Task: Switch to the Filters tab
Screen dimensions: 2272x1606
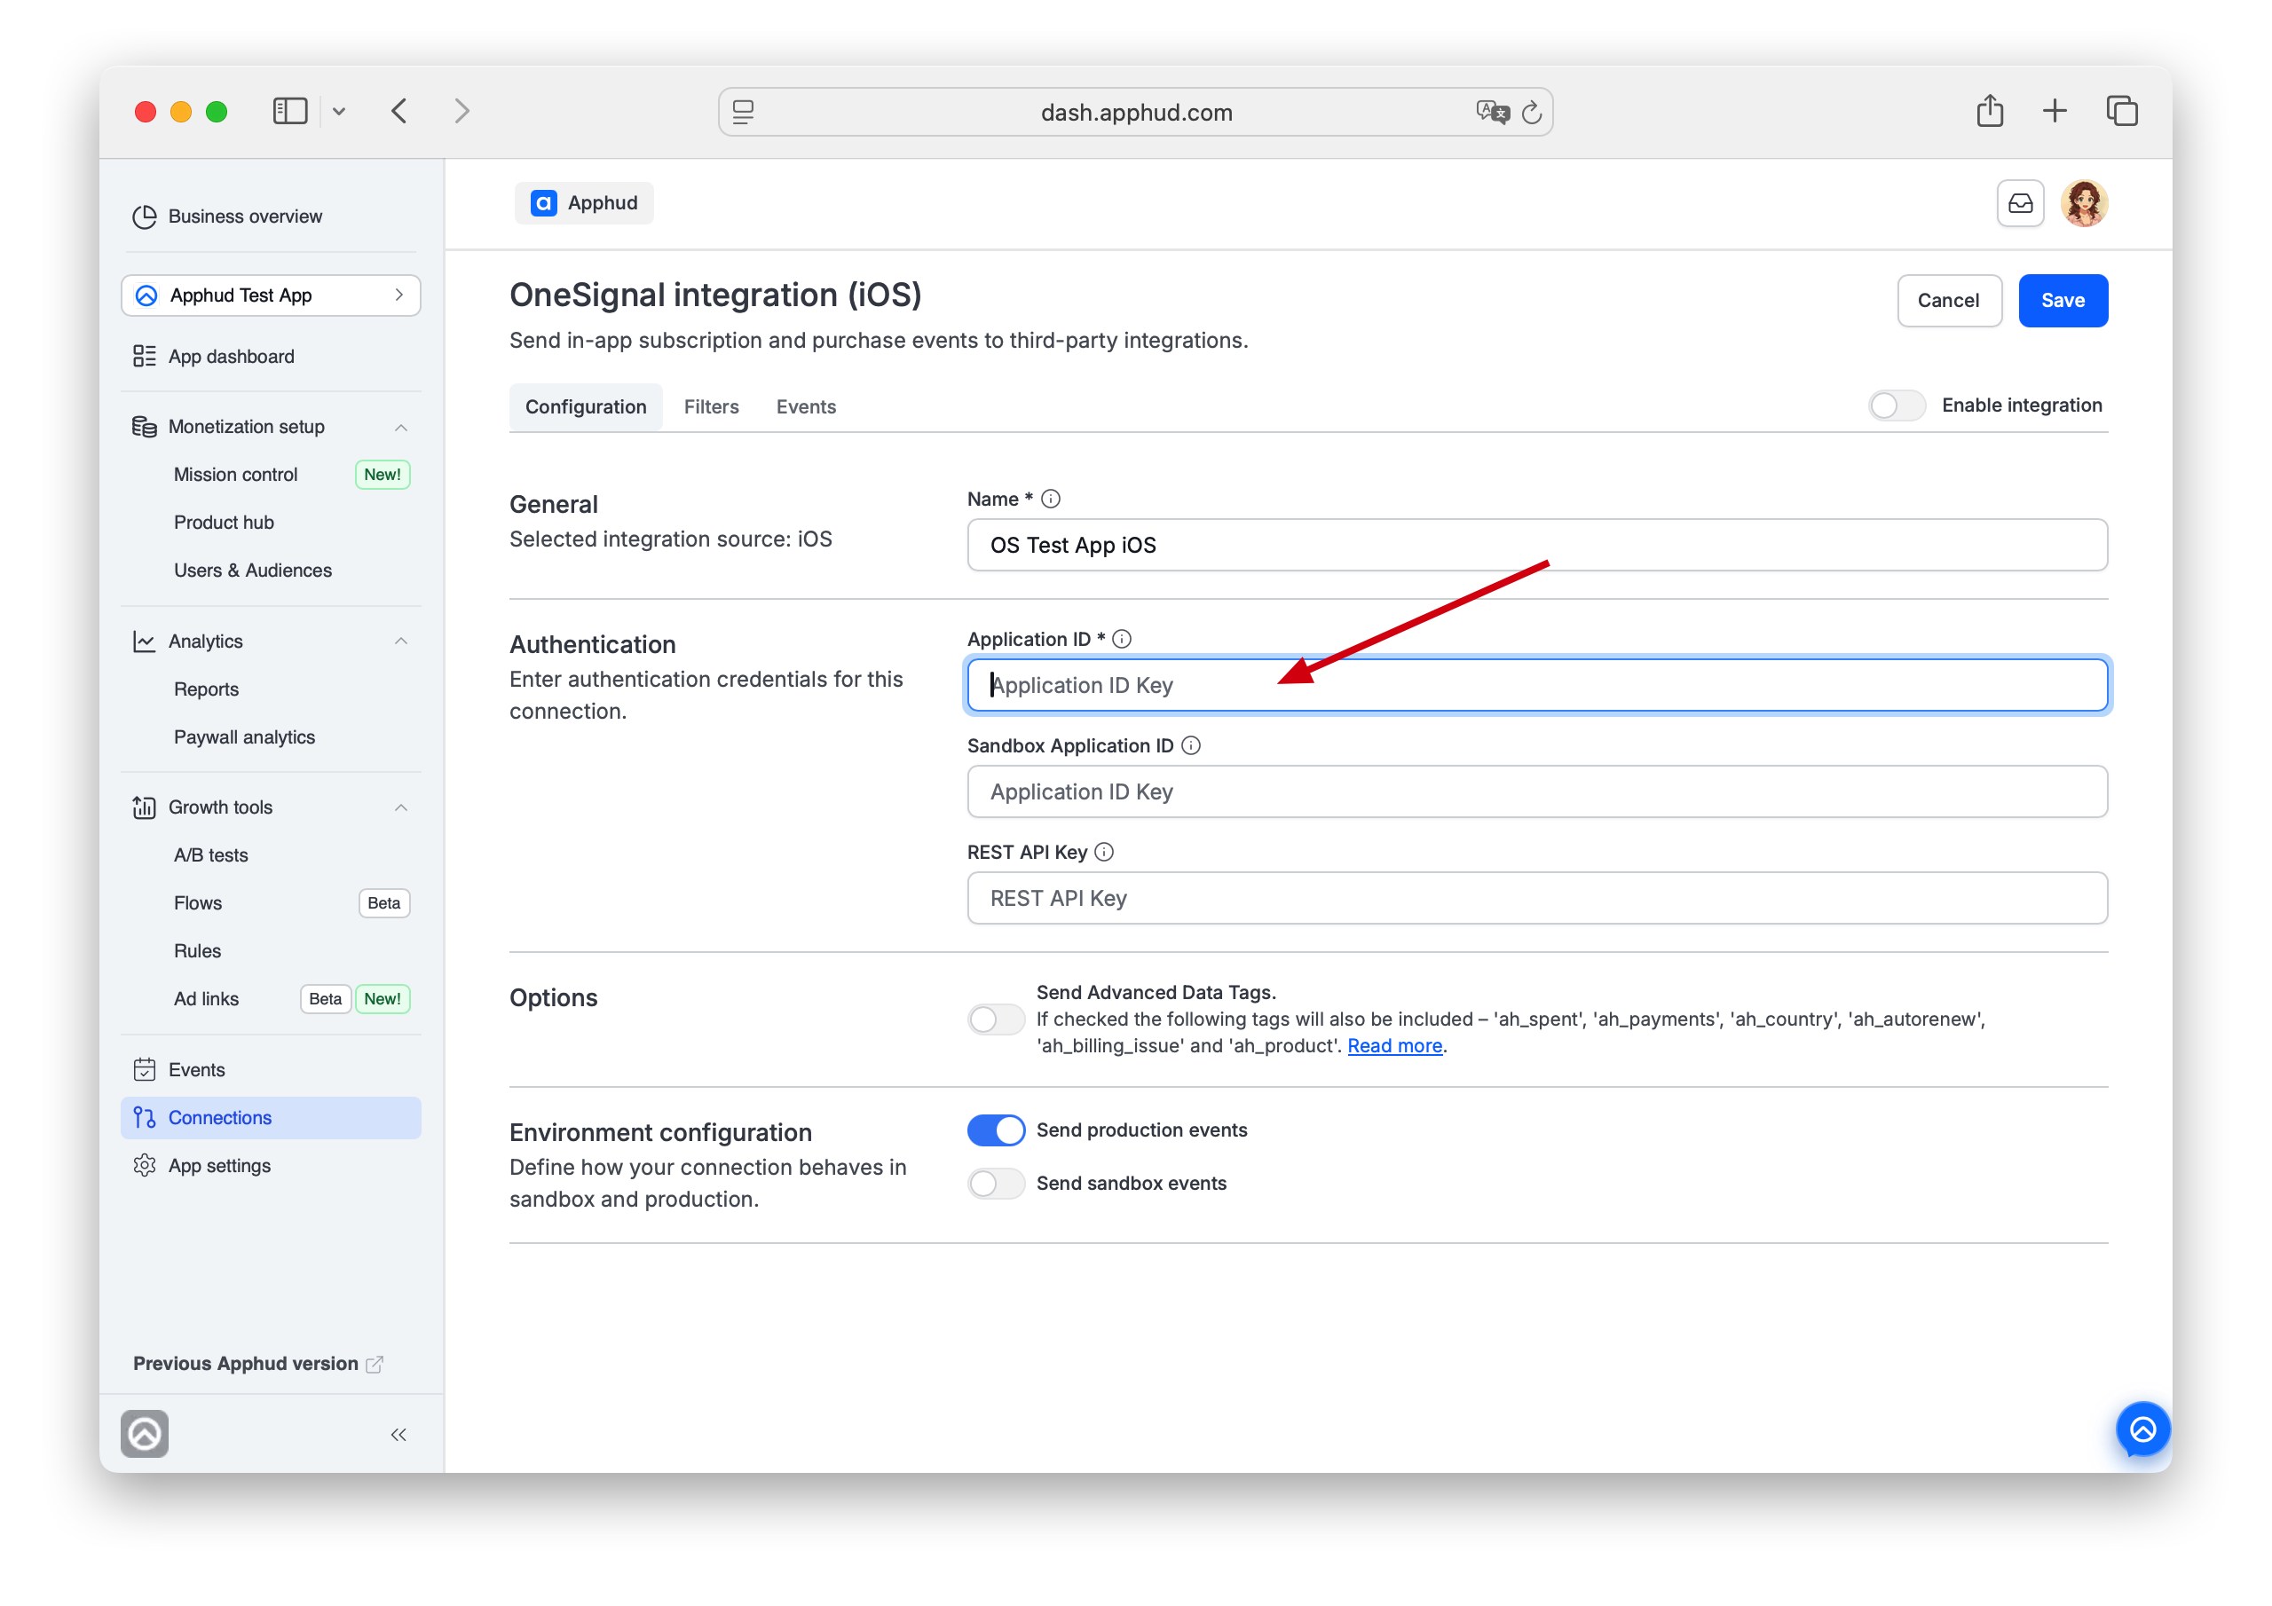Action: pos(711,406)
